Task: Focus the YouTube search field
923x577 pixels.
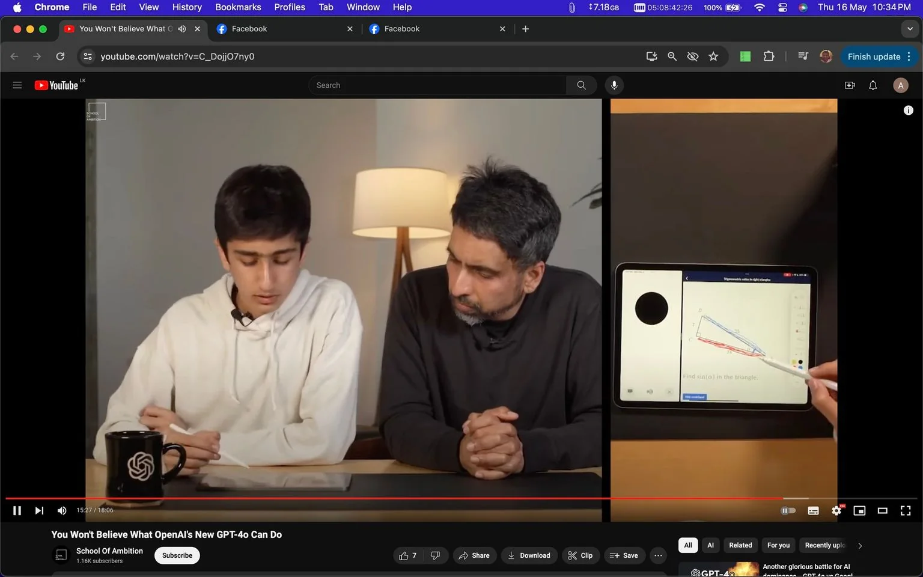Action: 437,85
